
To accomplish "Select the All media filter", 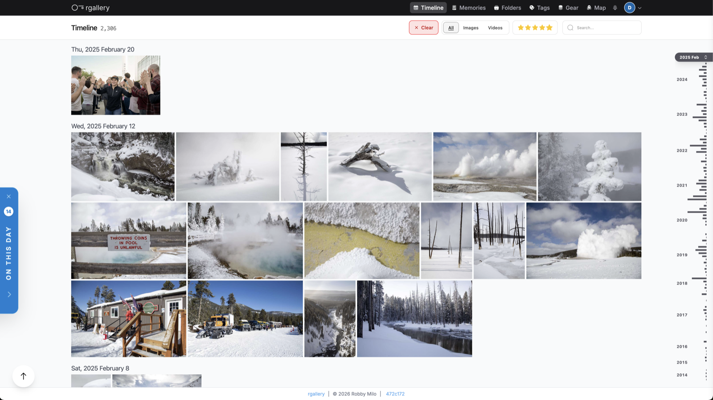I will click(x=451, y=28).
